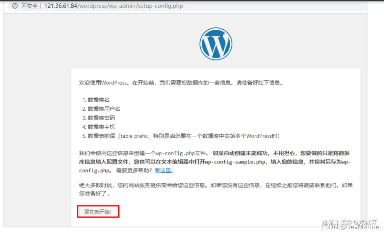Select list item 数据库密码
The width and height of the screenshot is (384, 233).
point(101,118)
